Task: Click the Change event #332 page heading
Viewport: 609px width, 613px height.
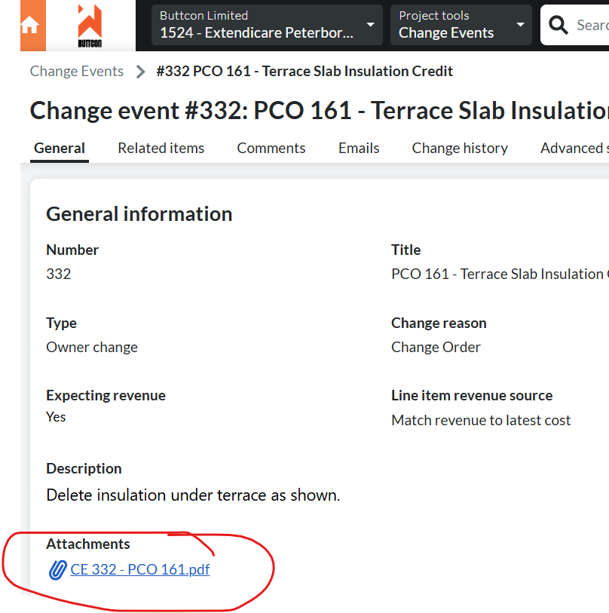Action: pyautogui.click(x=320, y=110)
